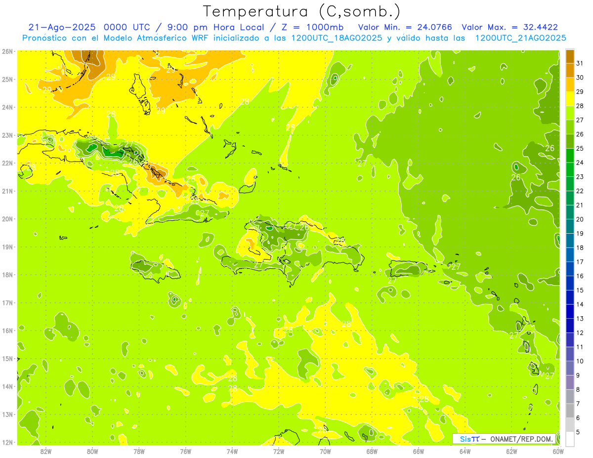This screenshot has width=593, height=458.
Task: Pick the gray colorbar segment between 6 and 7
Action: [570, 411]
